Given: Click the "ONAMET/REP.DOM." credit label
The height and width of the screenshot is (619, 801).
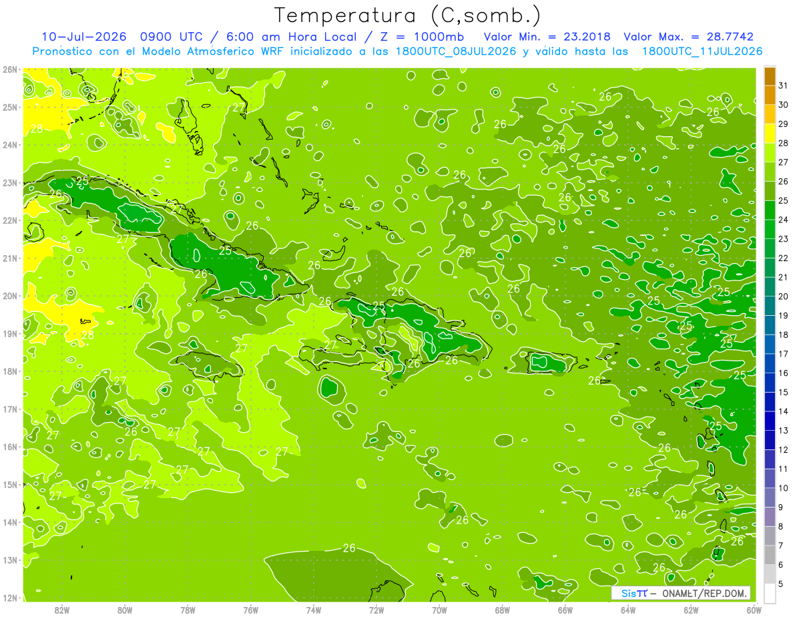Looking at the screenshot, I should pyautogui.click(x=704, y=594).
